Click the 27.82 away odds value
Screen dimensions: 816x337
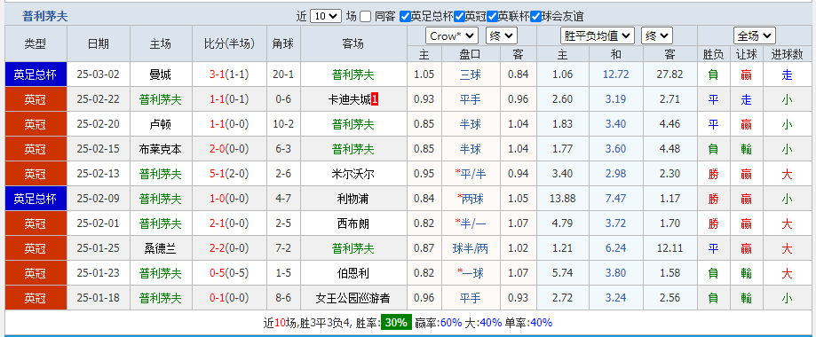point(669,74)
